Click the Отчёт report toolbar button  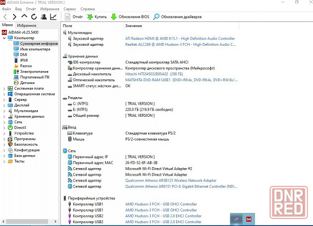[74, 17]
